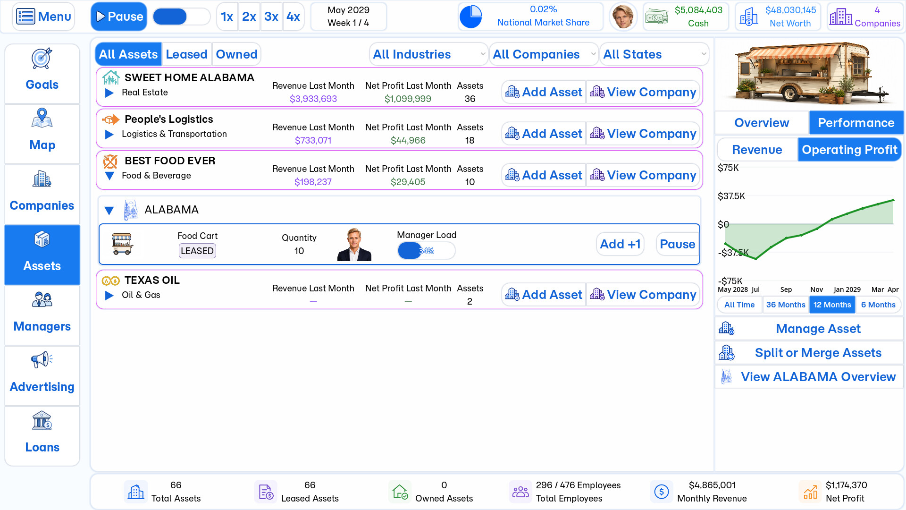Open the All Companies dropdown
Viewport: 906px width, 510px height.
(544, 54)
